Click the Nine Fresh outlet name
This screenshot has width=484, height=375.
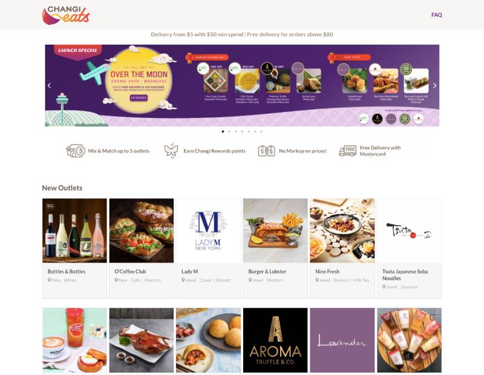pyautogui.click(x=327, y=272)
